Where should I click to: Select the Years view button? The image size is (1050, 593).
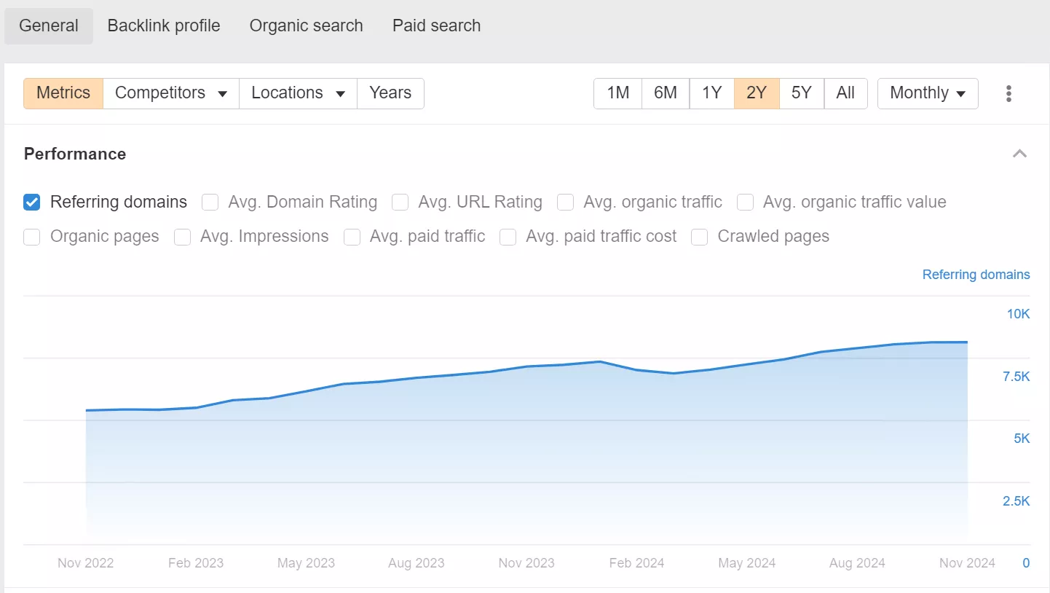390,93
